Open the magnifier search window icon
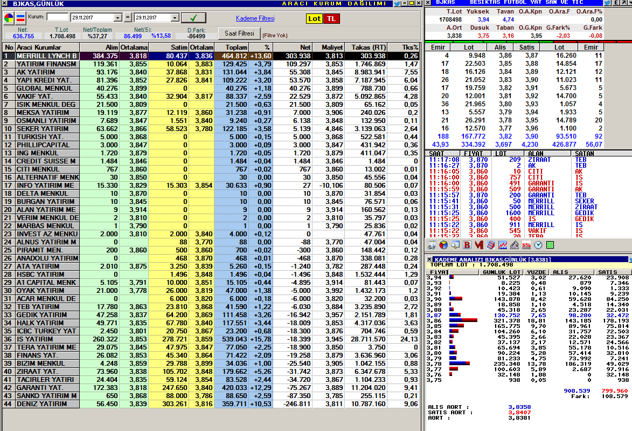 455,245
